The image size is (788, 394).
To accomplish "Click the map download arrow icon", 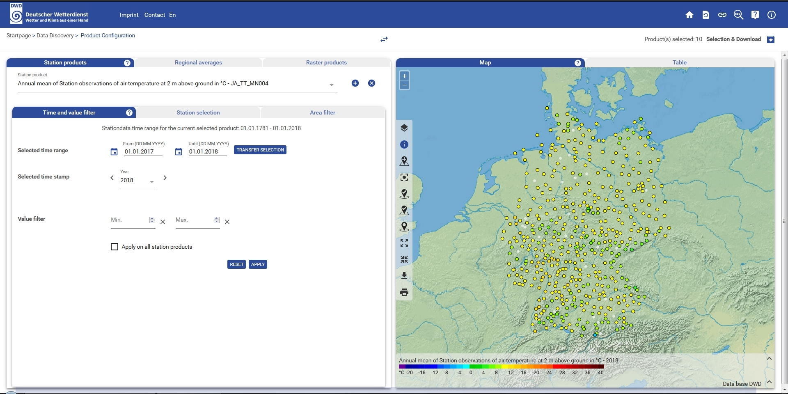I will tap(404, 276).
